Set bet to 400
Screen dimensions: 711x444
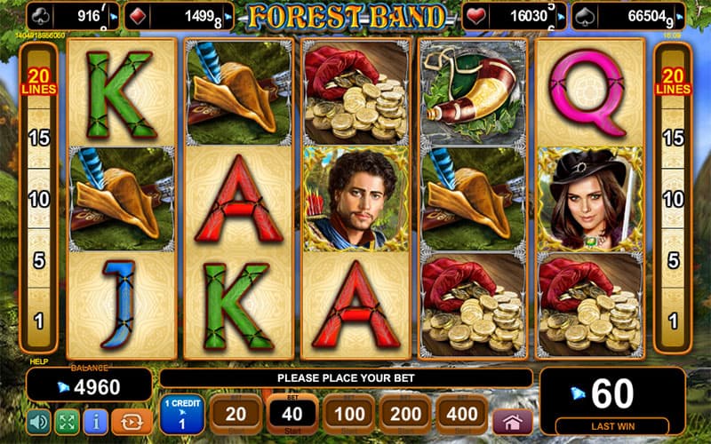462,414
